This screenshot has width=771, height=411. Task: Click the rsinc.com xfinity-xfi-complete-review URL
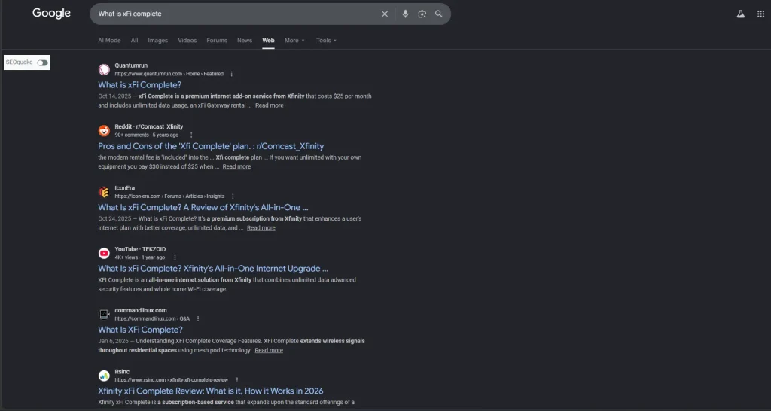click(172, 380)
